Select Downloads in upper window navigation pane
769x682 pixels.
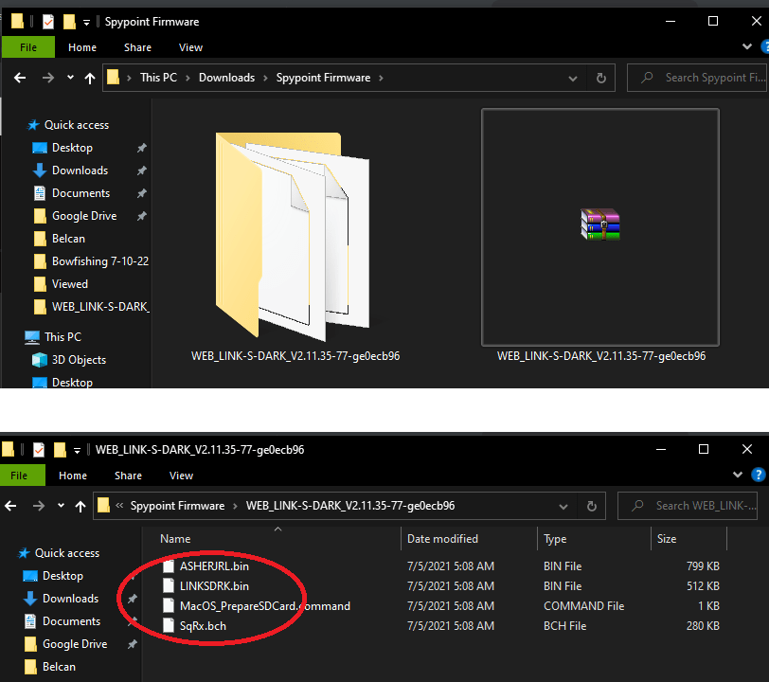(x=80, y=170)
